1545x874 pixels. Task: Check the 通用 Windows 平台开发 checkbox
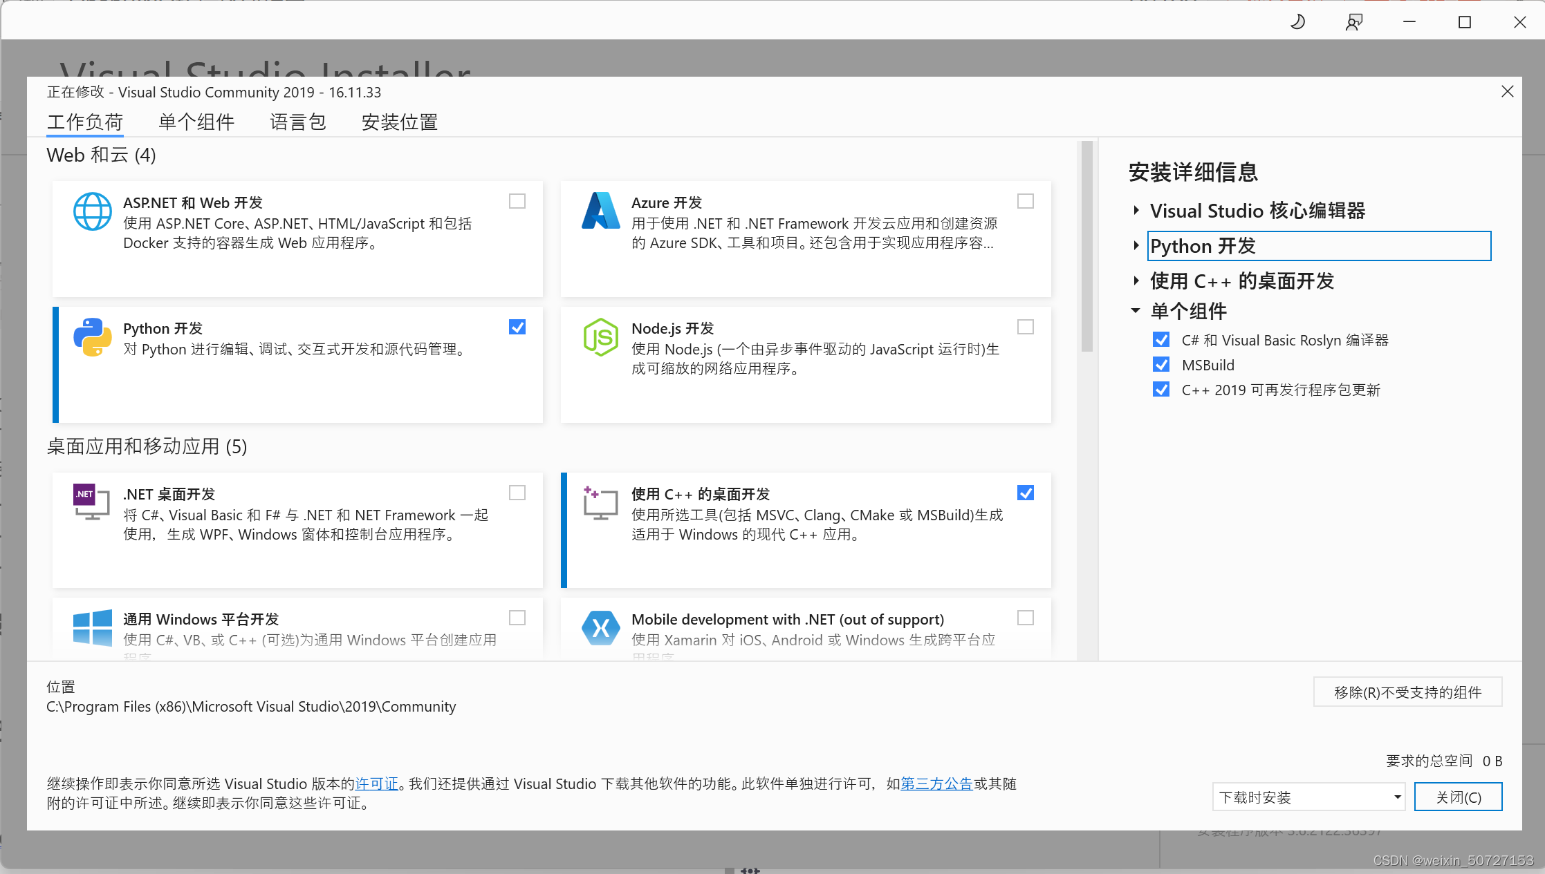pos(517,618)
